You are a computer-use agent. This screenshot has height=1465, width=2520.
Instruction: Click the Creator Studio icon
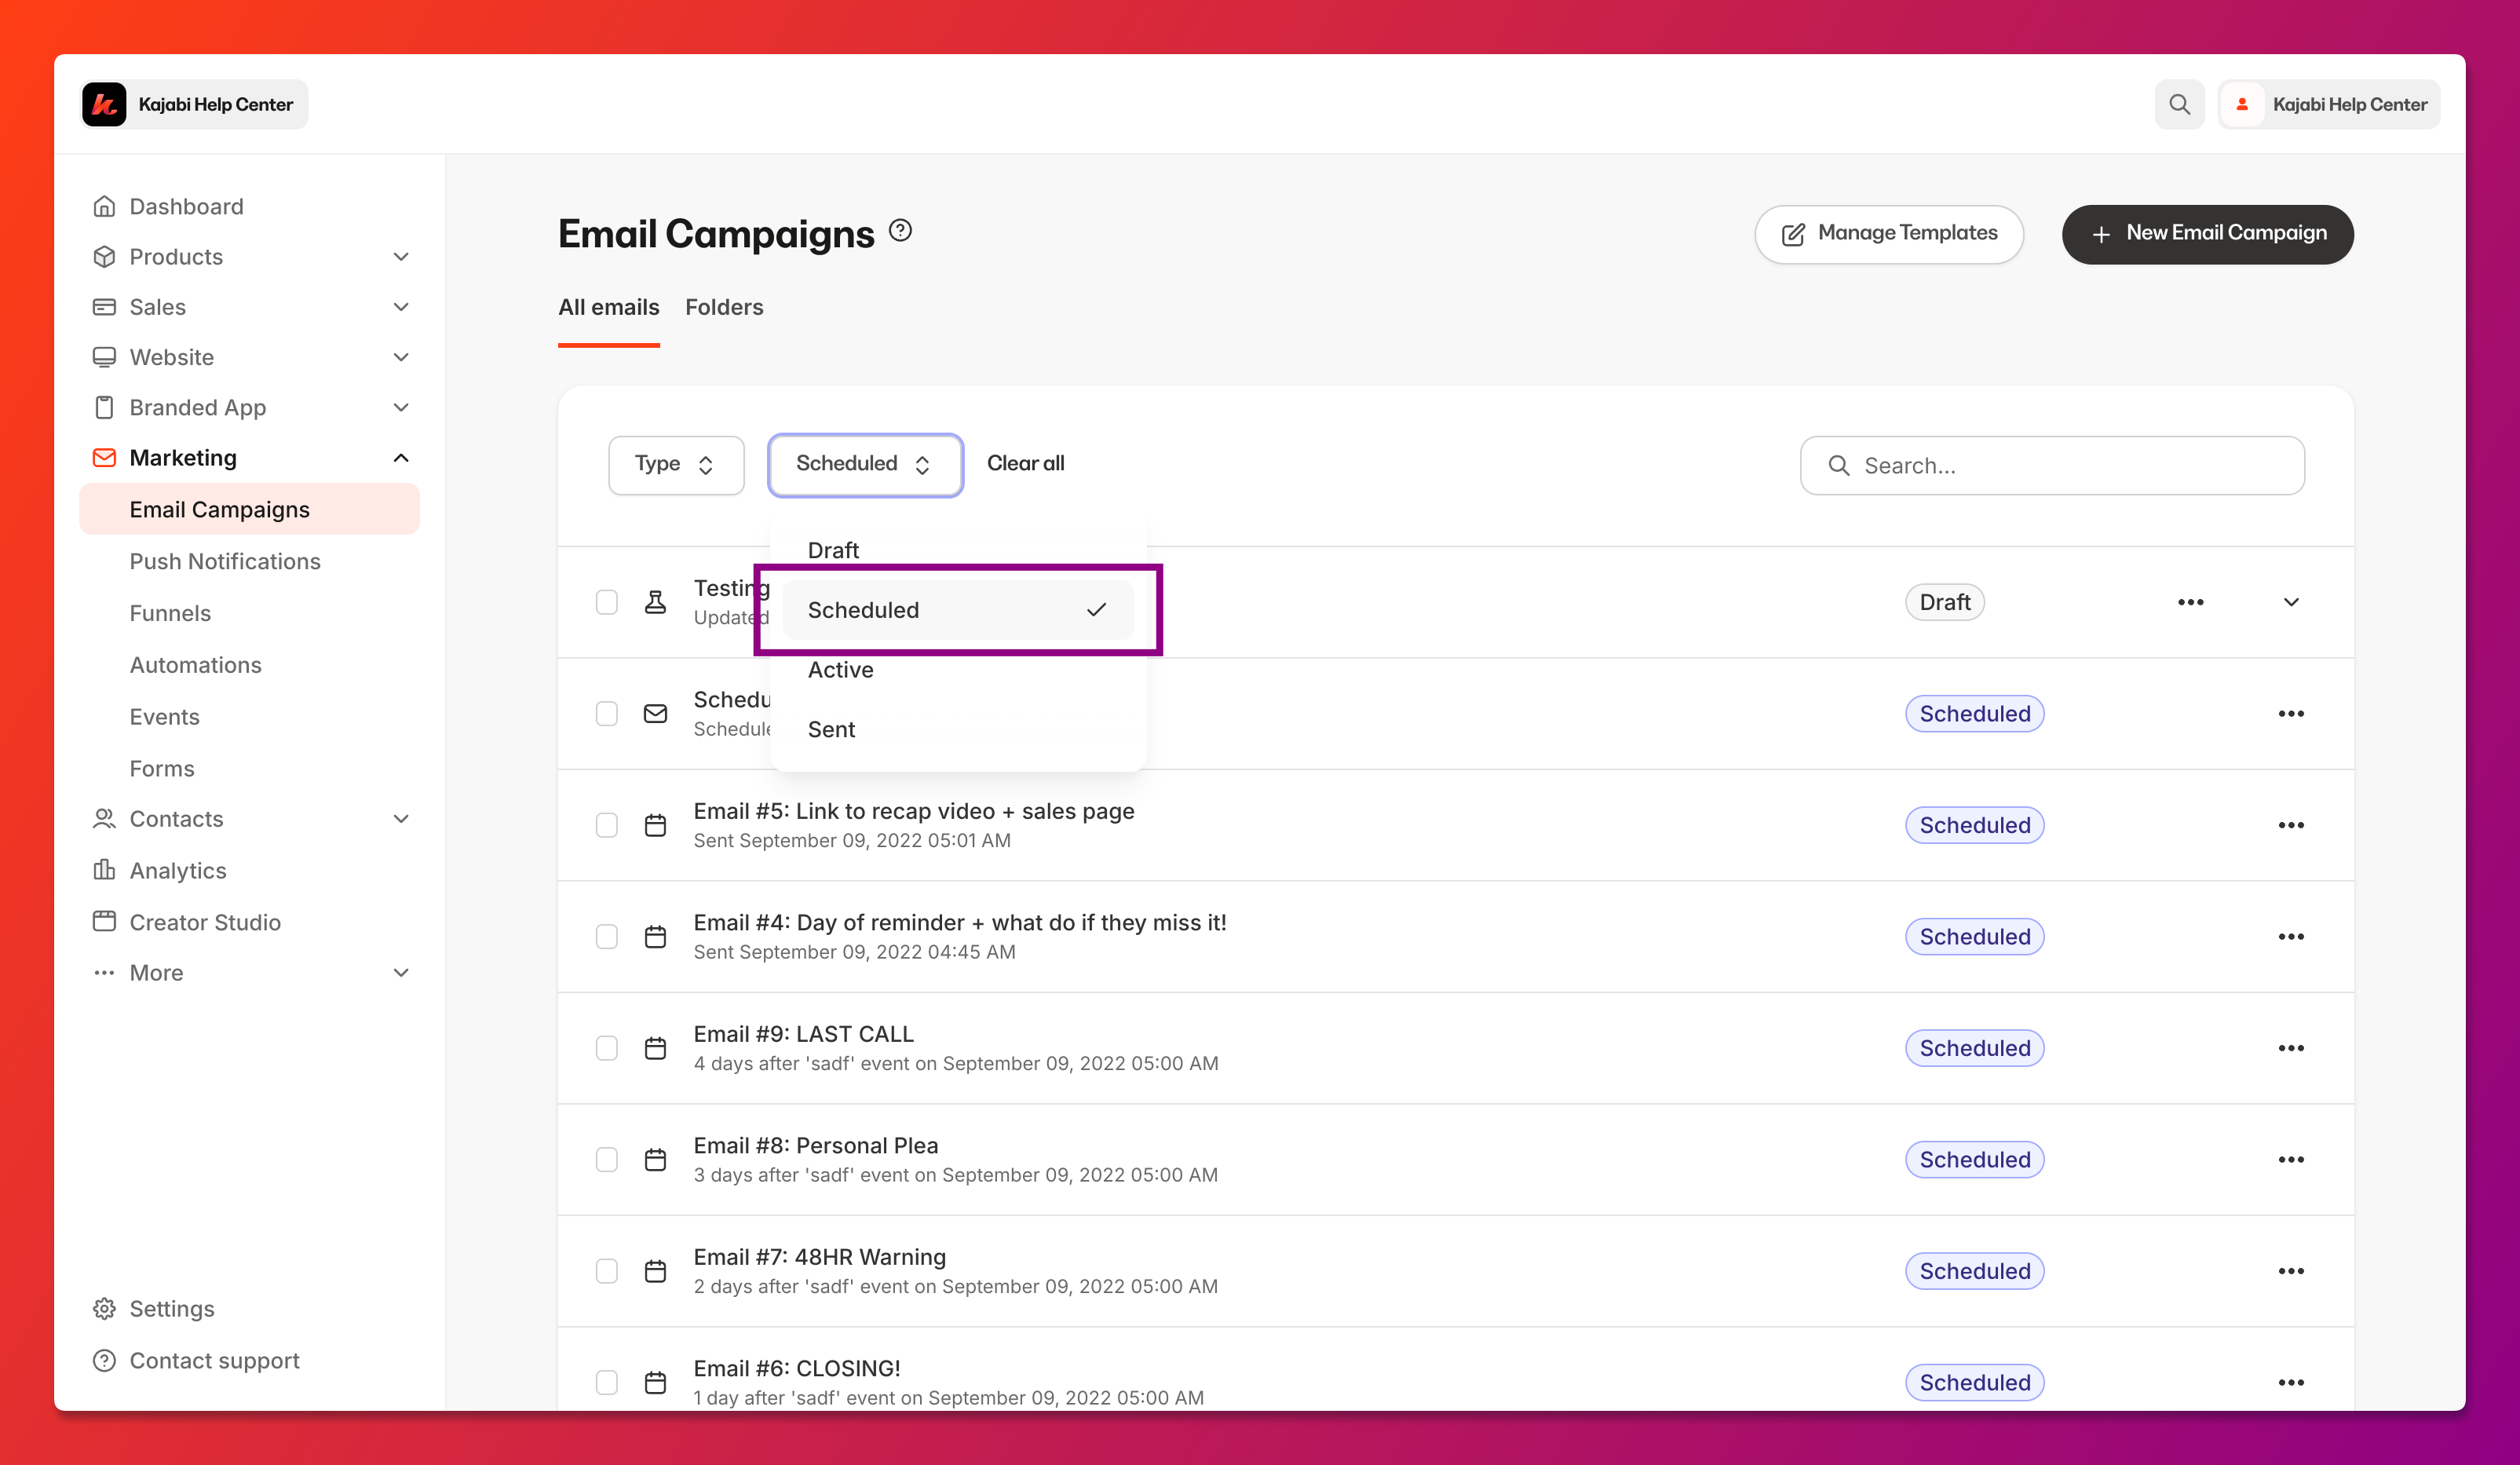(x=104, y=921)
